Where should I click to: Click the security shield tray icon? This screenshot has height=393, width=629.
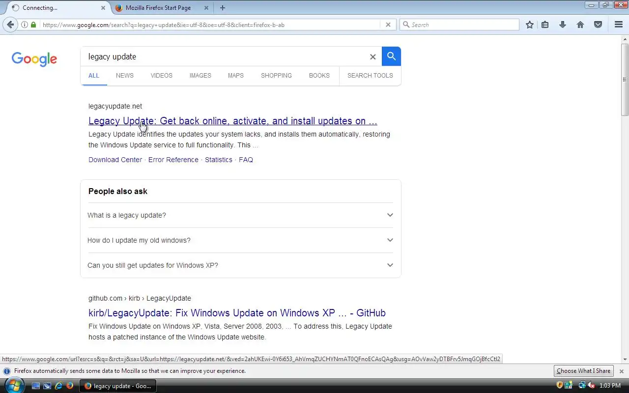[x=560, y=386]
